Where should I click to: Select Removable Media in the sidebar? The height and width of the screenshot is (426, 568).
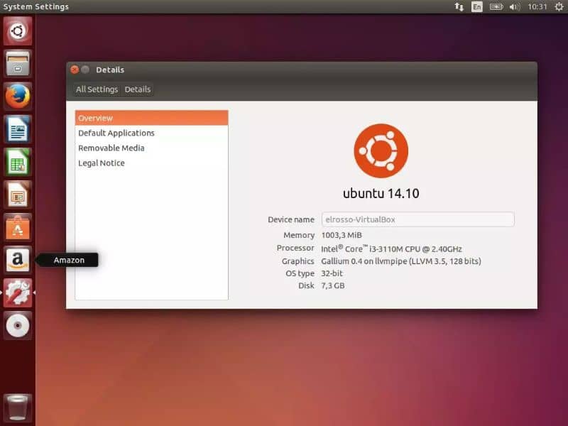(x=151, y=148)
